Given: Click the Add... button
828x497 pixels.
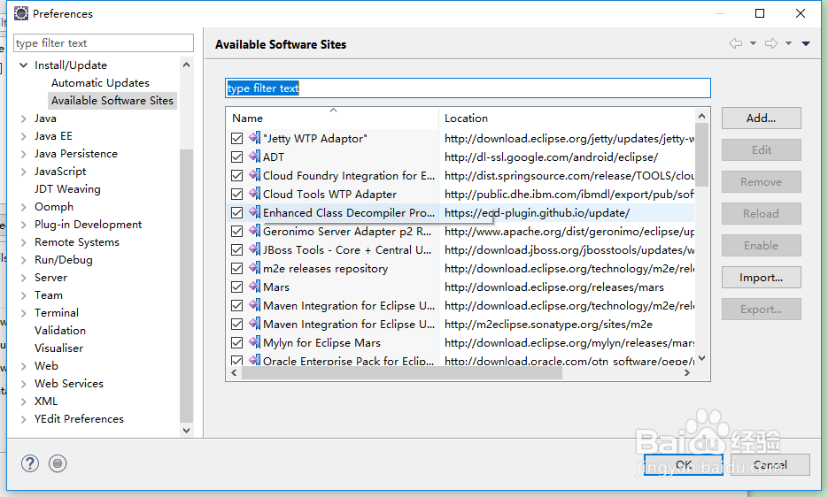Looking at the screenshot, I should click(x=761, y=118).
